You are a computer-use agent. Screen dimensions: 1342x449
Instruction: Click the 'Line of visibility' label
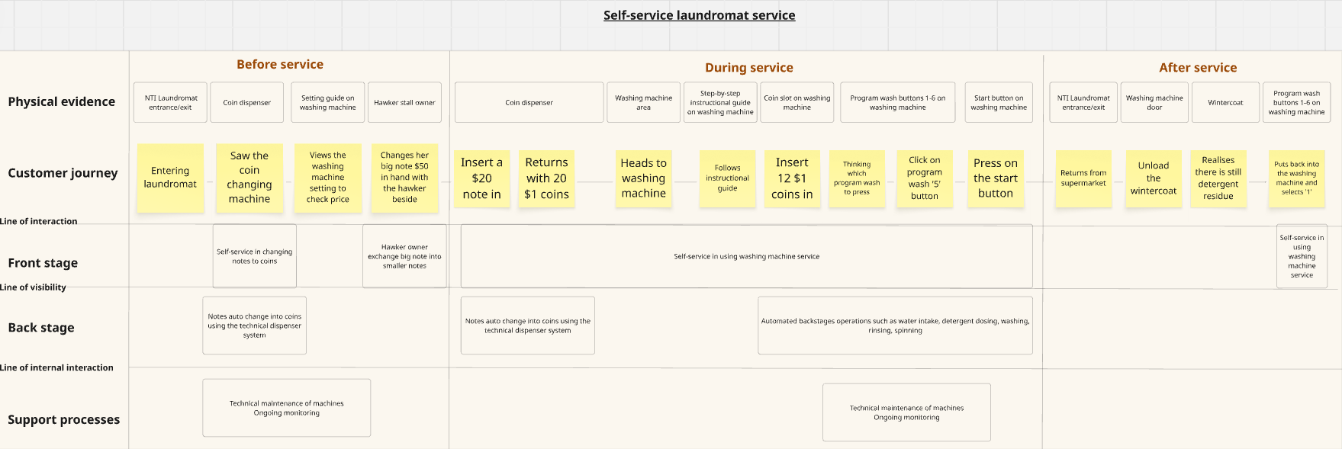point(33,287)
